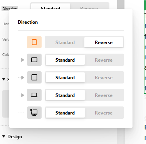The height and width of the screenshot is (144, 146).
Task: Select the mobile portrait device icon
Action: coord(34,42)
